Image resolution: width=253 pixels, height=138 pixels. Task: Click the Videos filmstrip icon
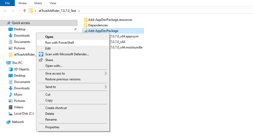(x=11, y=107)
